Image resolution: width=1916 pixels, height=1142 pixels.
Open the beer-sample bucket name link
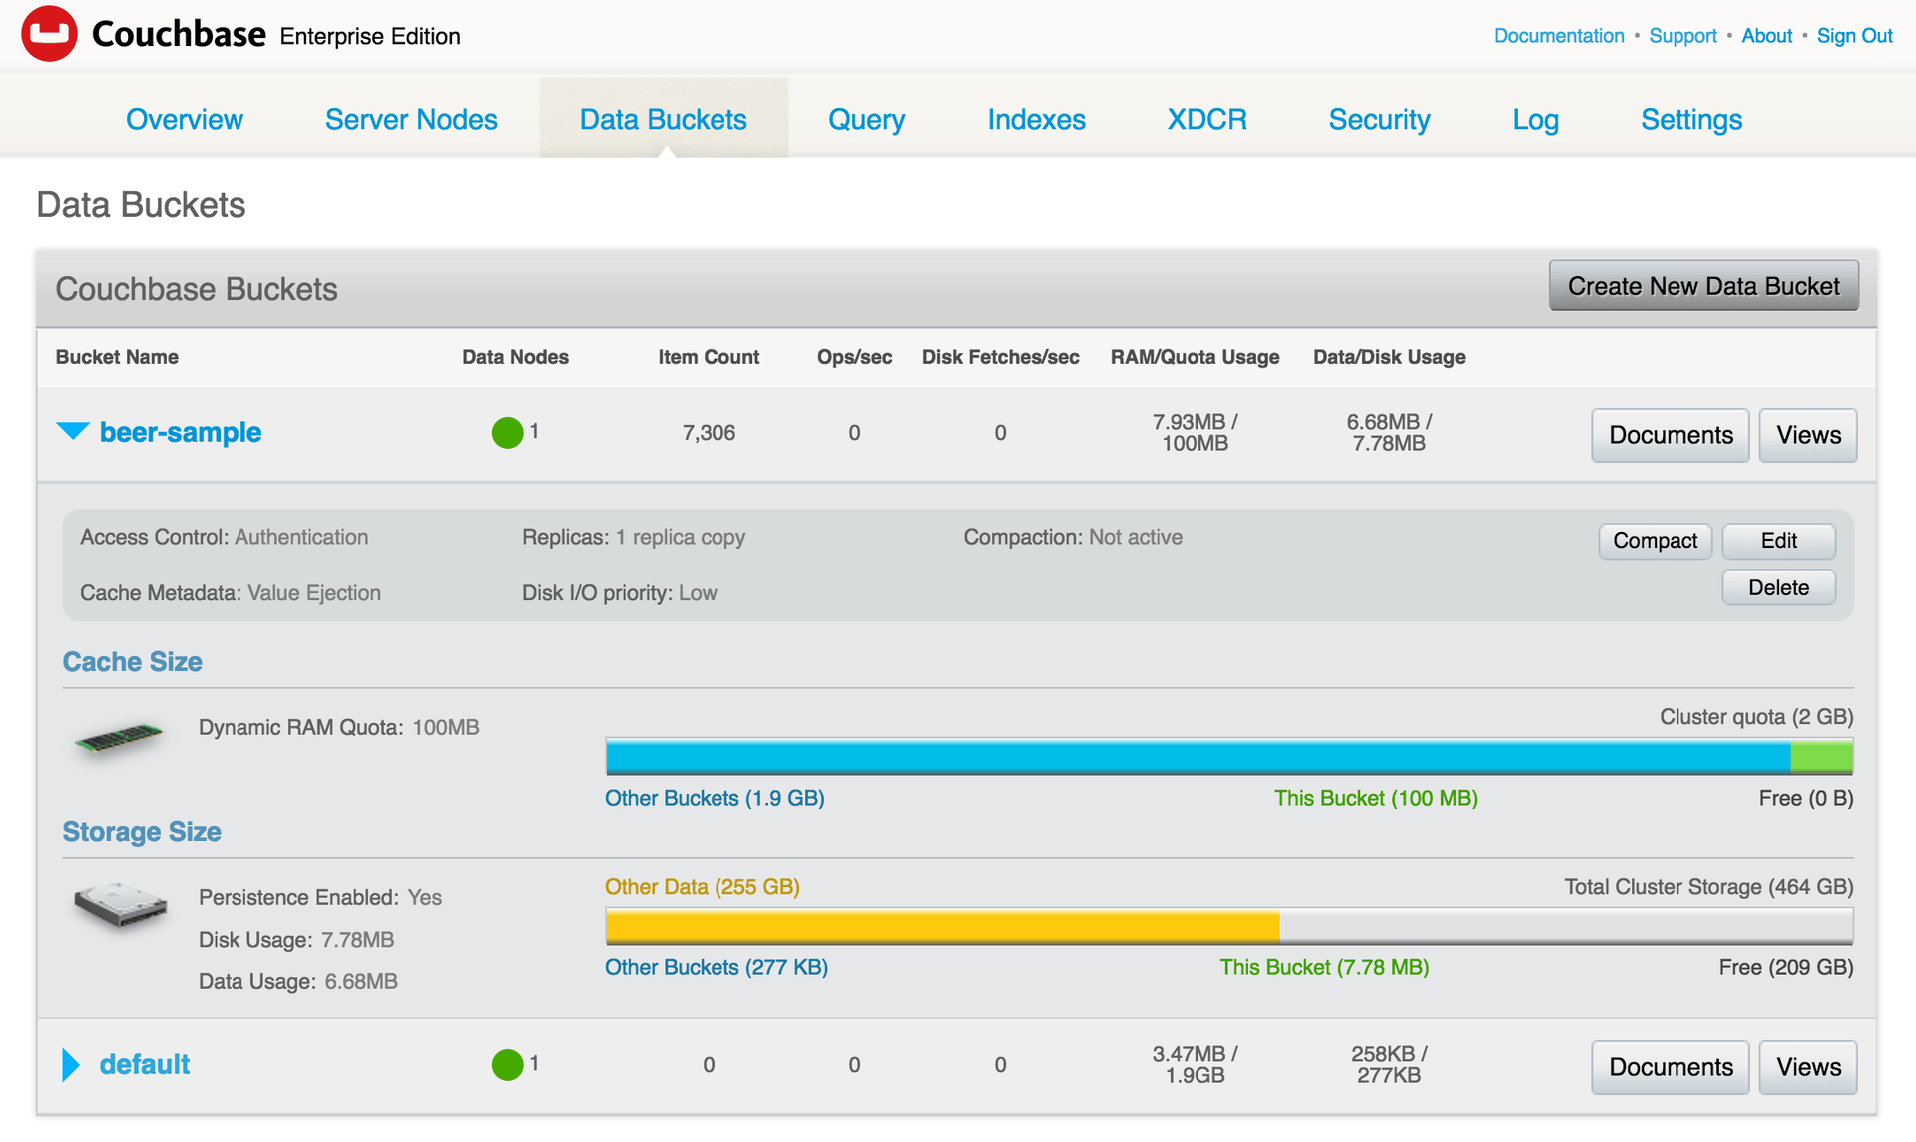pyautogui.click(x=180, y=432)
